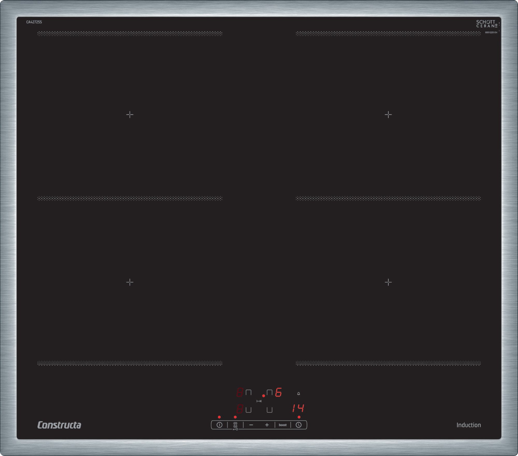Touch the rear-right zone cross marker
This screenshot has width=518, height=456.
(388, 115)
